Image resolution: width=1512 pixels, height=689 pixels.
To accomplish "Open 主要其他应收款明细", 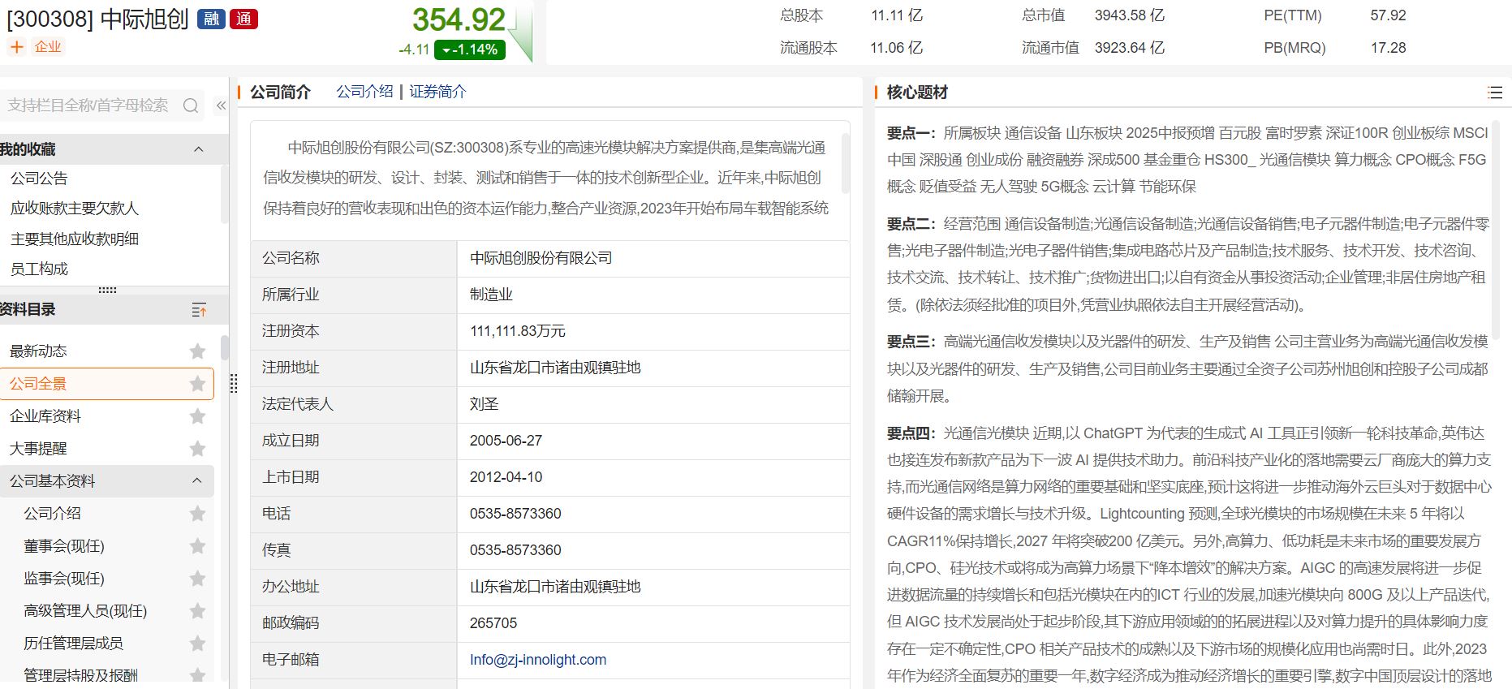I will [75, 239].
